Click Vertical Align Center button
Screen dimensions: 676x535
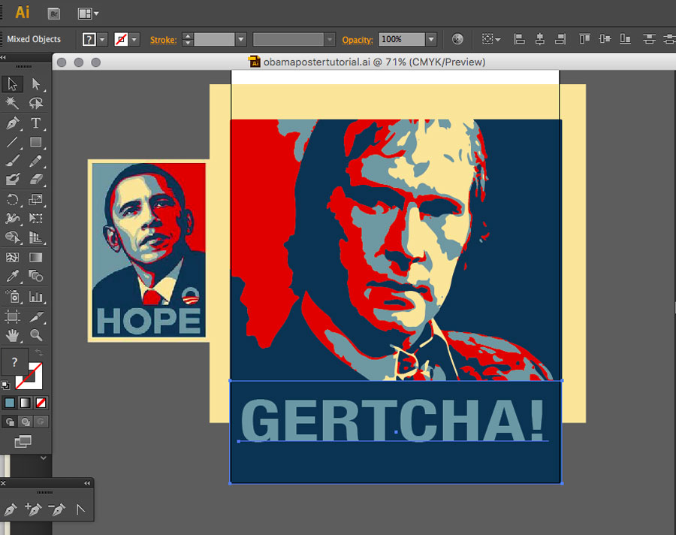(605, 39)
